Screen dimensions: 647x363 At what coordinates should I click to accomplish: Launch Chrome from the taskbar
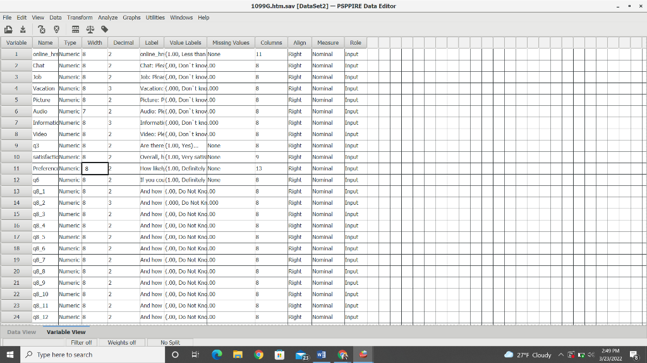(x=258, y=355)
